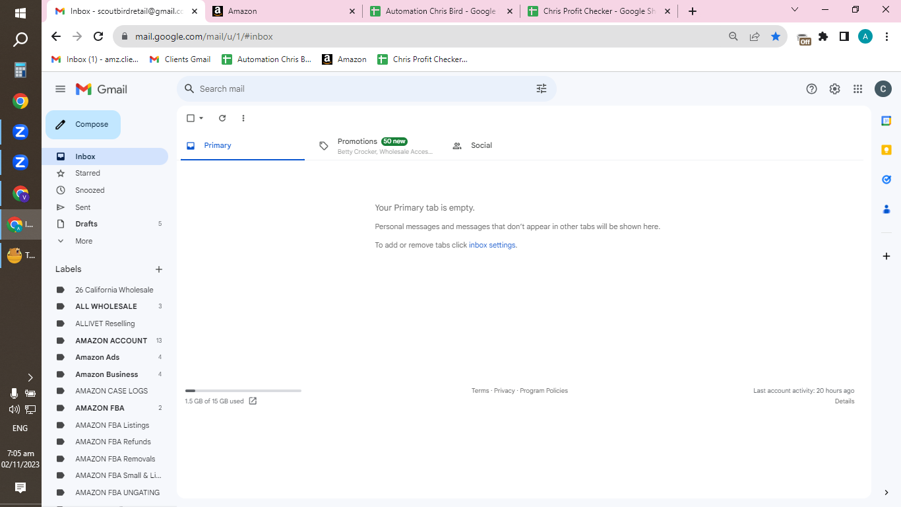Open Program Policies link
901x507 pixels.
pos(544,391)
